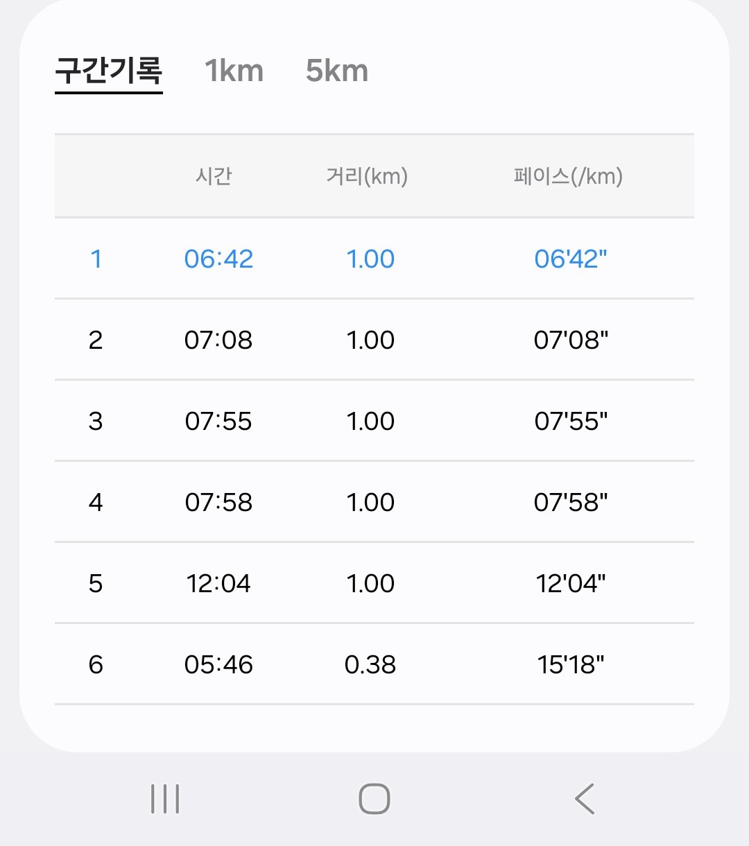Image resolution: width=749 pixels, height=846 pixels.
Task: Select lap 1 time 06:42
Action: [x=218, y=259]
